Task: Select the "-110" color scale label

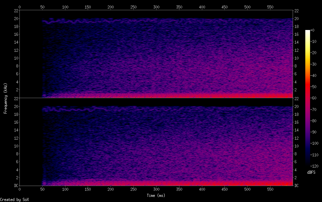Action: point(314,155)
